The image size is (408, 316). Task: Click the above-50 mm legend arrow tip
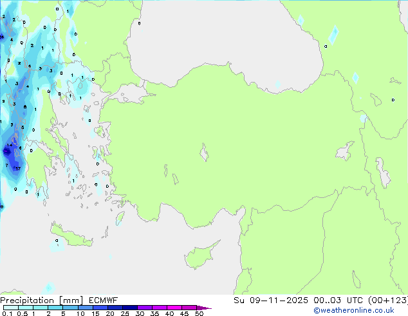click(x=204, y=308)
